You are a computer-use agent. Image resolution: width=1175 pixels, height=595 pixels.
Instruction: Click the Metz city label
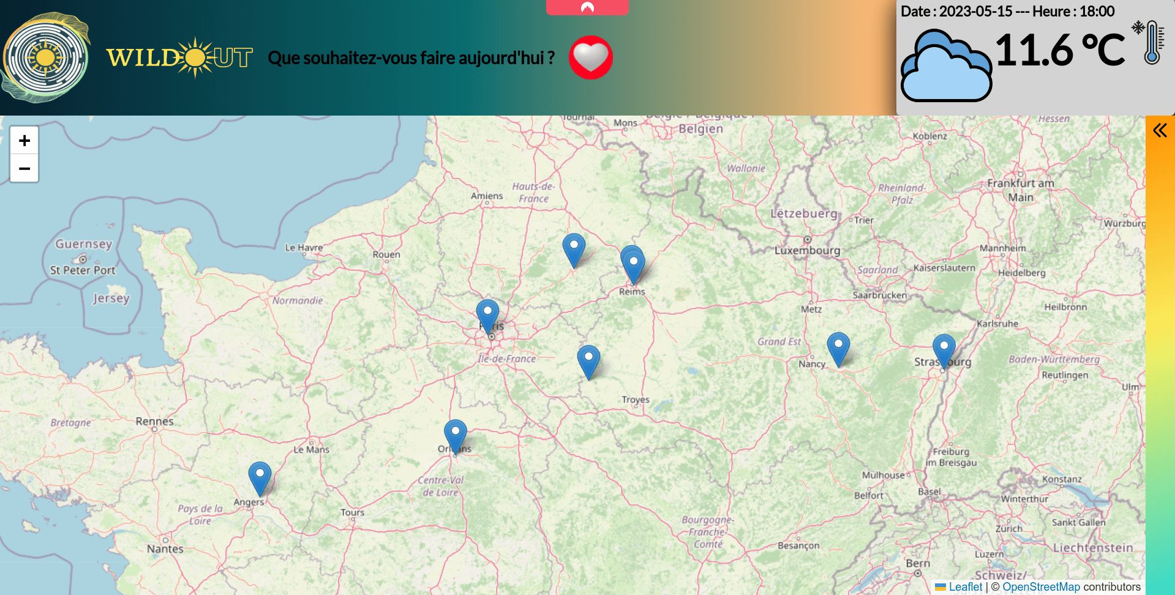point(811,309)
